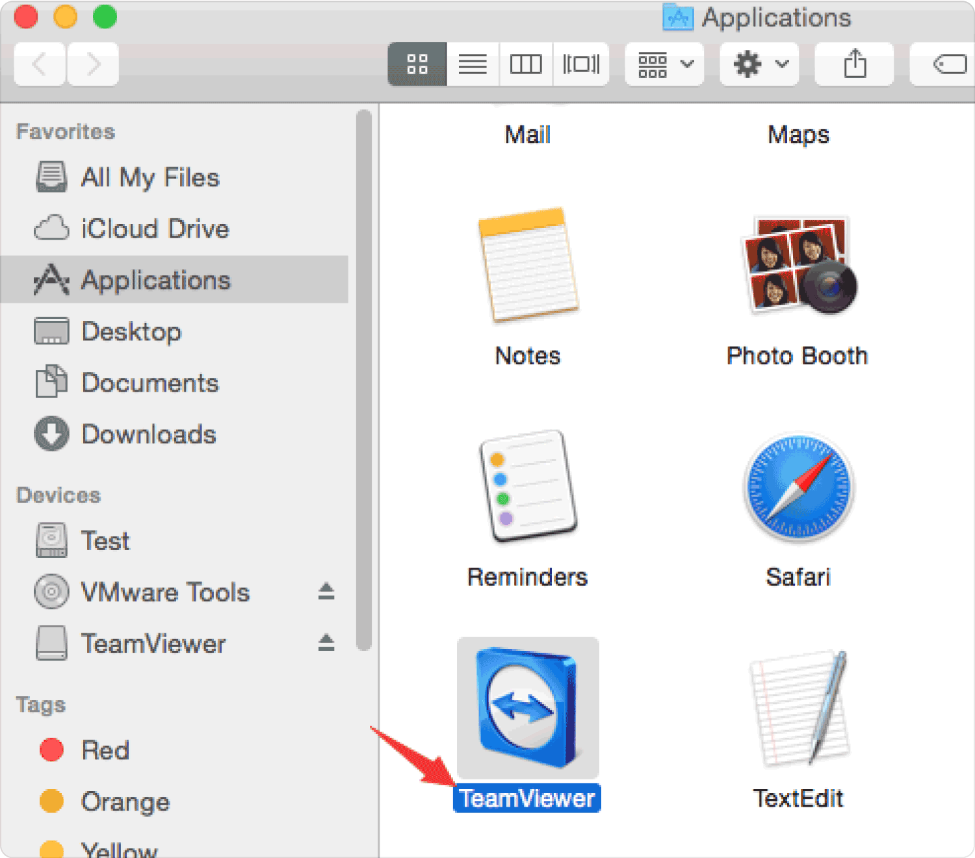Viewport: 975px width, 858px height.
Task: Switch to icon view
Action: 417,64
